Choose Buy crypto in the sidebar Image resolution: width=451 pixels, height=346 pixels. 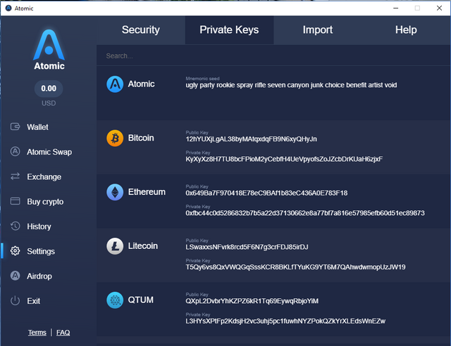(45, 202)
